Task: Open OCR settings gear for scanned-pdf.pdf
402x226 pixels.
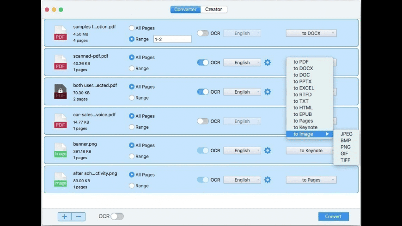Action: (x=268, y=63)
